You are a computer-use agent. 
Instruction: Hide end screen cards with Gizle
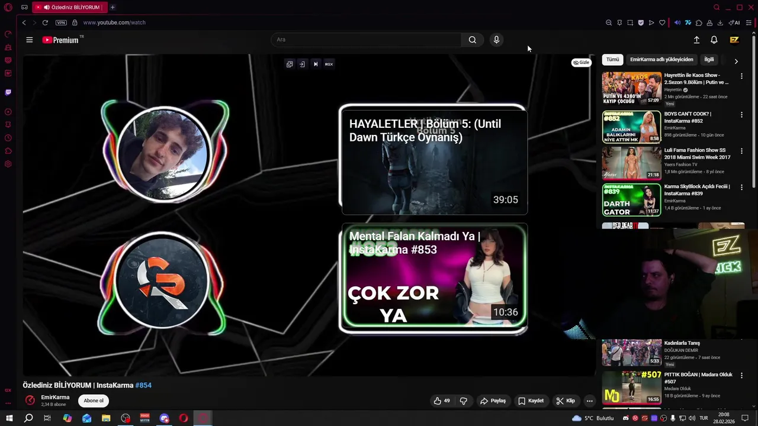(x=581, y=62)
